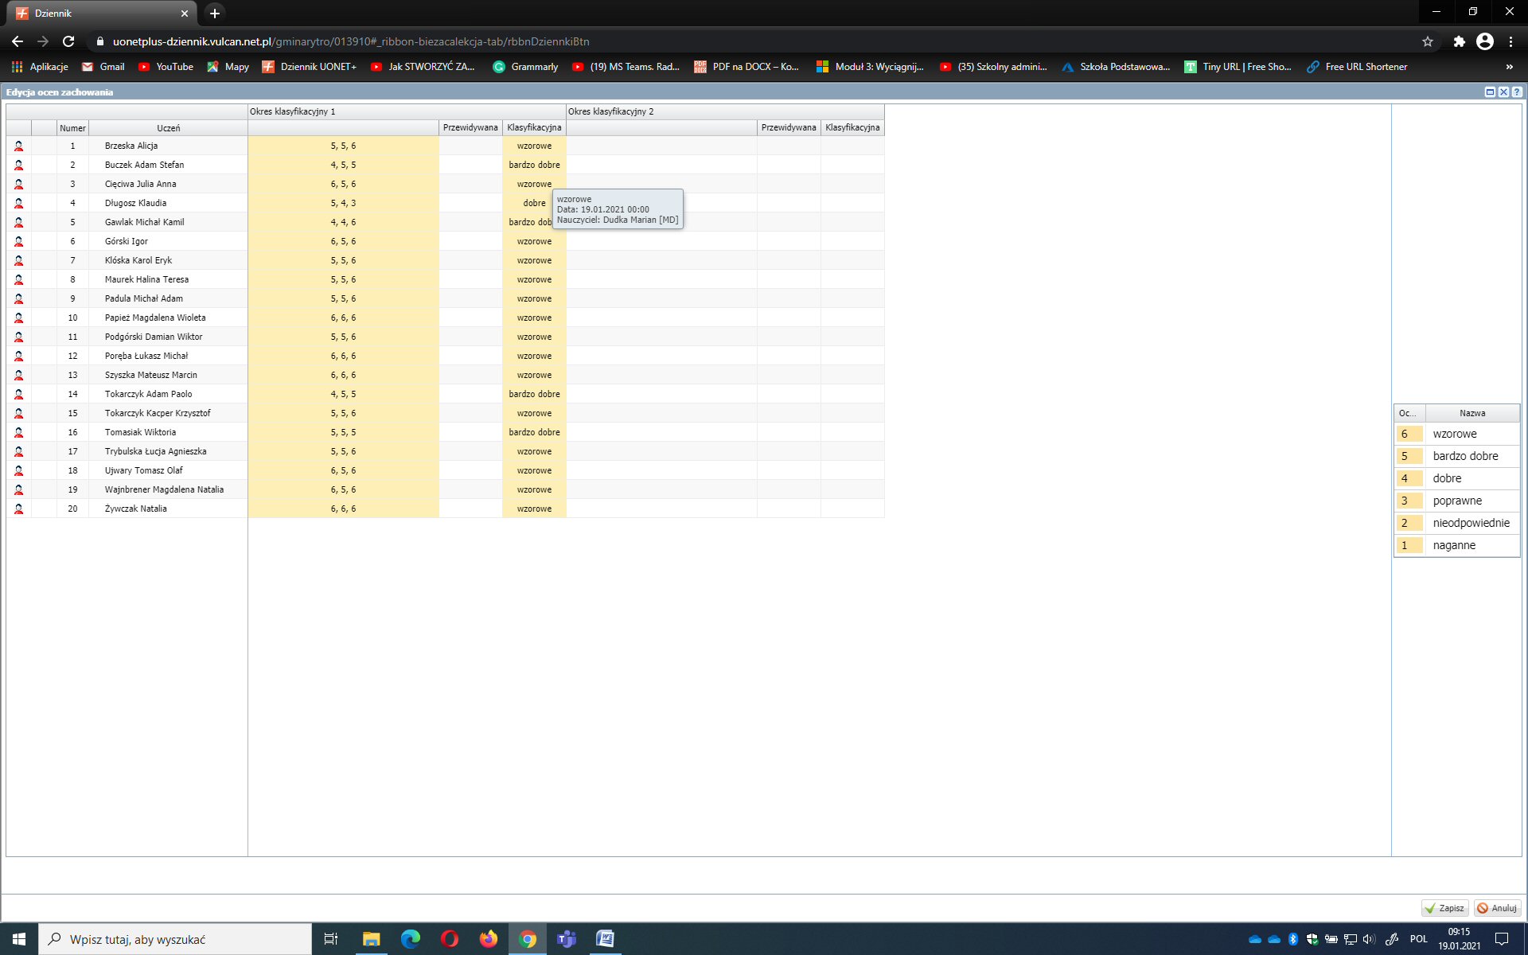Bookmark this page with star icon
Viewport: 1528px width, 955px height.
click(x=1428, y=41)
